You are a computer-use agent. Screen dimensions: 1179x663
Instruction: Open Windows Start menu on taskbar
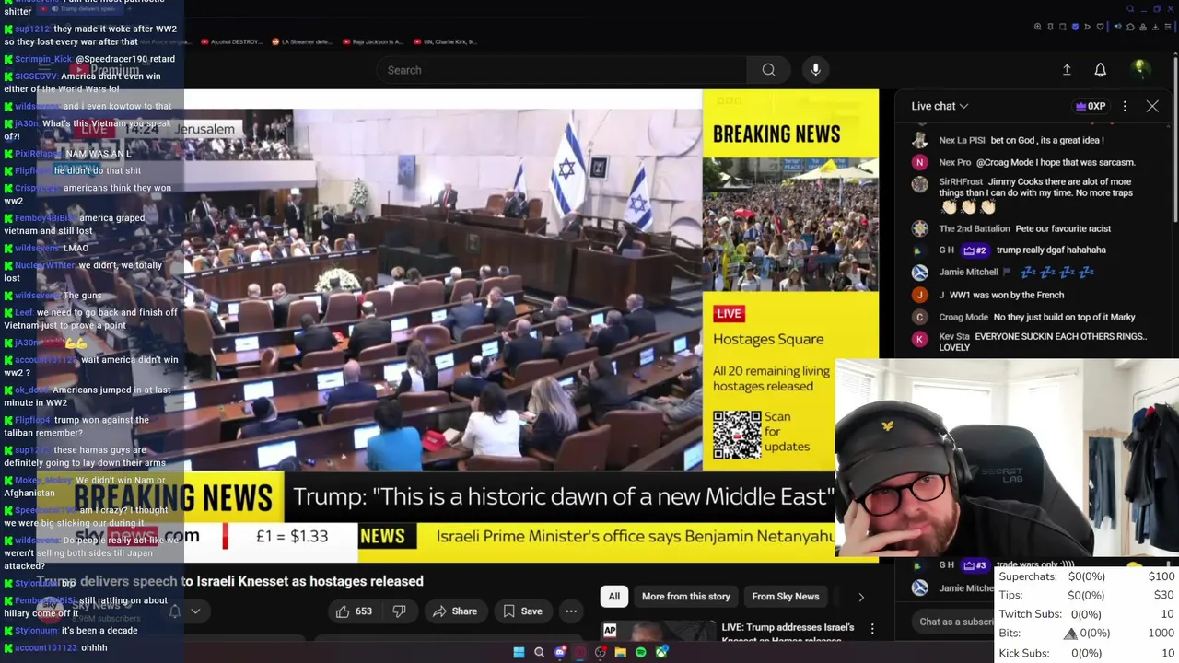pos(519,652)
